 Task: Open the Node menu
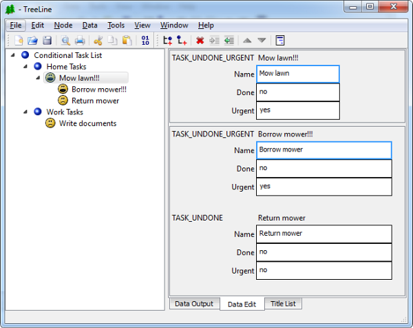(63, 25)
